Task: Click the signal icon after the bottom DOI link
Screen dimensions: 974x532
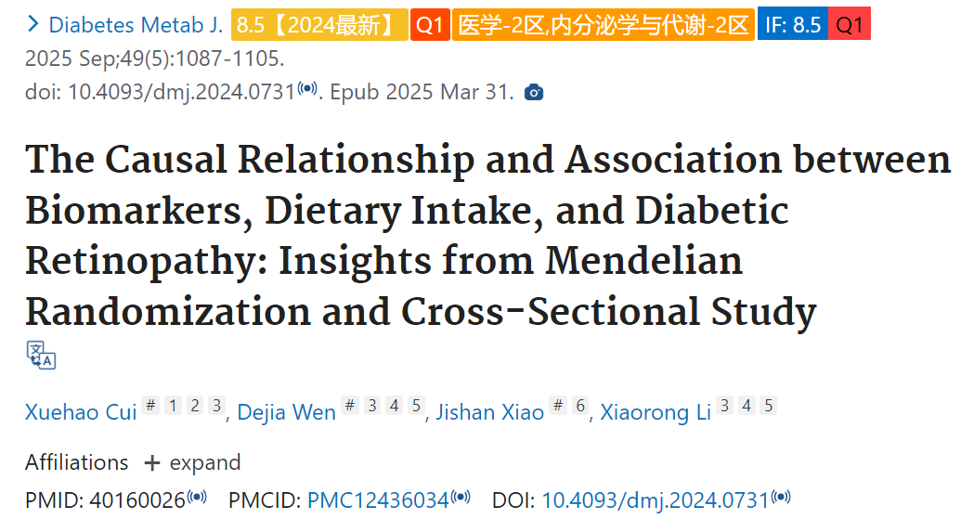Action: pyautogui.click(x=781, y=497)
